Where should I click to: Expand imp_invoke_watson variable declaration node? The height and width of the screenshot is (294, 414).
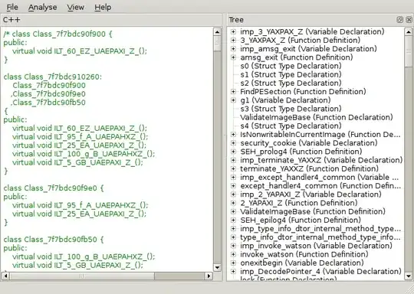[233, 246]
